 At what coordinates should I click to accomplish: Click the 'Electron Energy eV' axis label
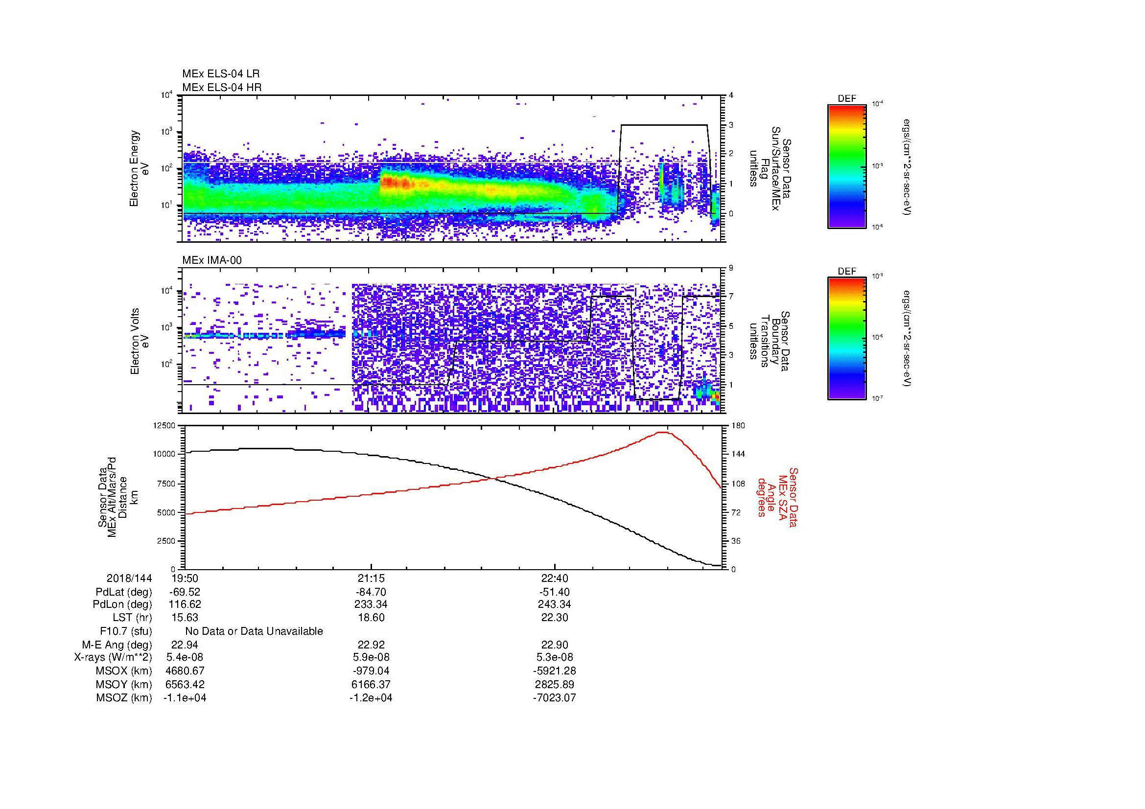click(139, 168)
